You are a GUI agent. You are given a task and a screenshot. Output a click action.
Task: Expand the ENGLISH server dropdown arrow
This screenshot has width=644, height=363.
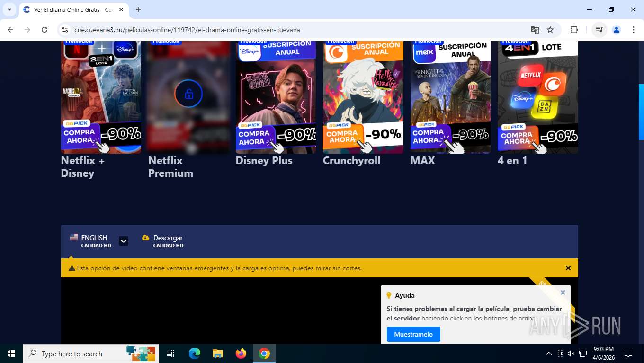tap(124, 241)
